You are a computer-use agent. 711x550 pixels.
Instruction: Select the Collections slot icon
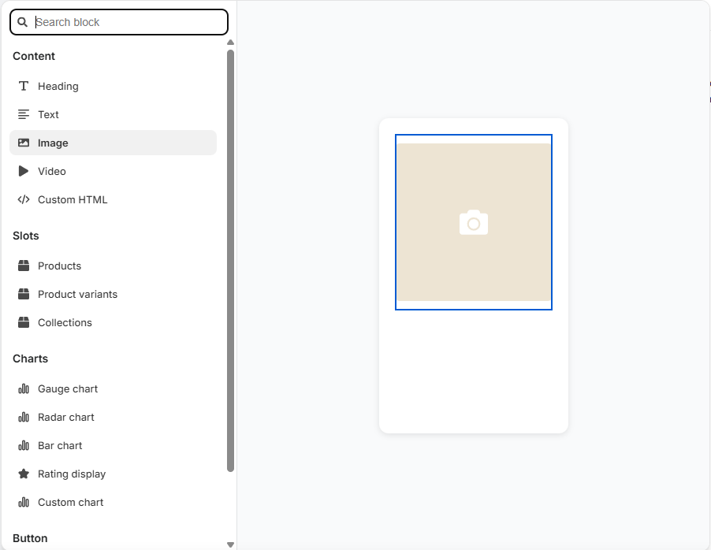pos(24,322)
